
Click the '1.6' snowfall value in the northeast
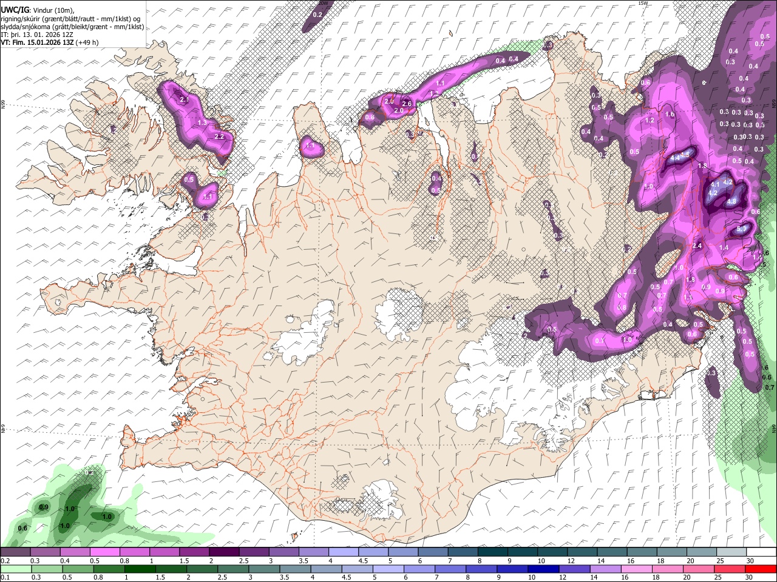tap(670, 114)
